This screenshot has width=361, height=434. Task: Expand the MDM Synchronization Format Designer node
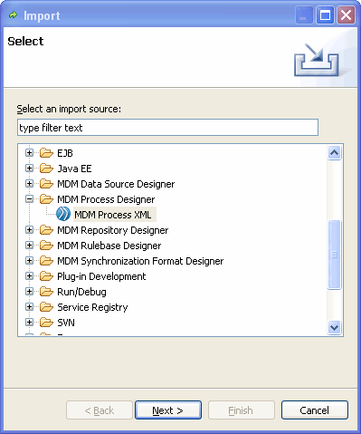(29, 261)
